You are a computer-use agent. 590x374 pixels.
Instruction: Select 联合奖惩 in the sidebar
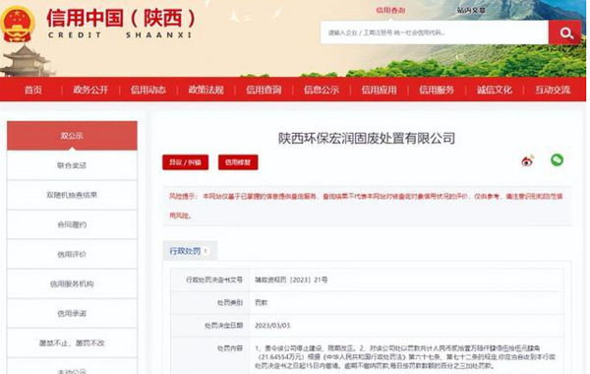pyautogui.click(x=72, y=165)
